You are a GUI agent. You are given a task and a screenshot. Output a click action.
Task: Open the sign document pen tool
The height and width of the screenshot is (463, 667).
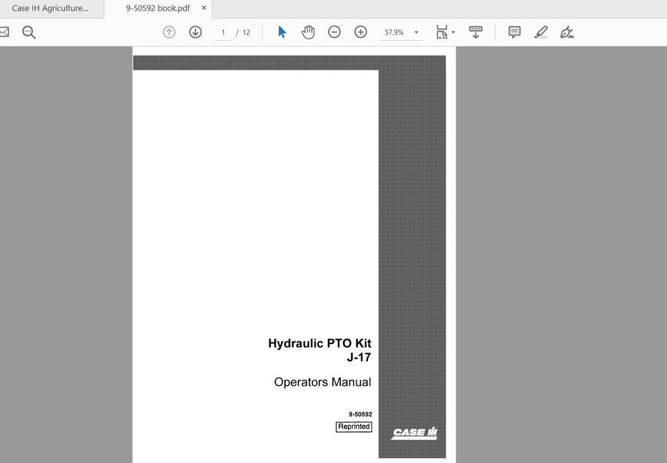567,32
